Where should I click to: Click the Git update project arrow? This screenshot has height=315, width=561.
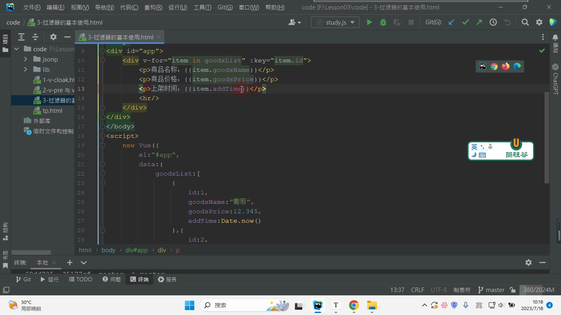tap(451, 23)
